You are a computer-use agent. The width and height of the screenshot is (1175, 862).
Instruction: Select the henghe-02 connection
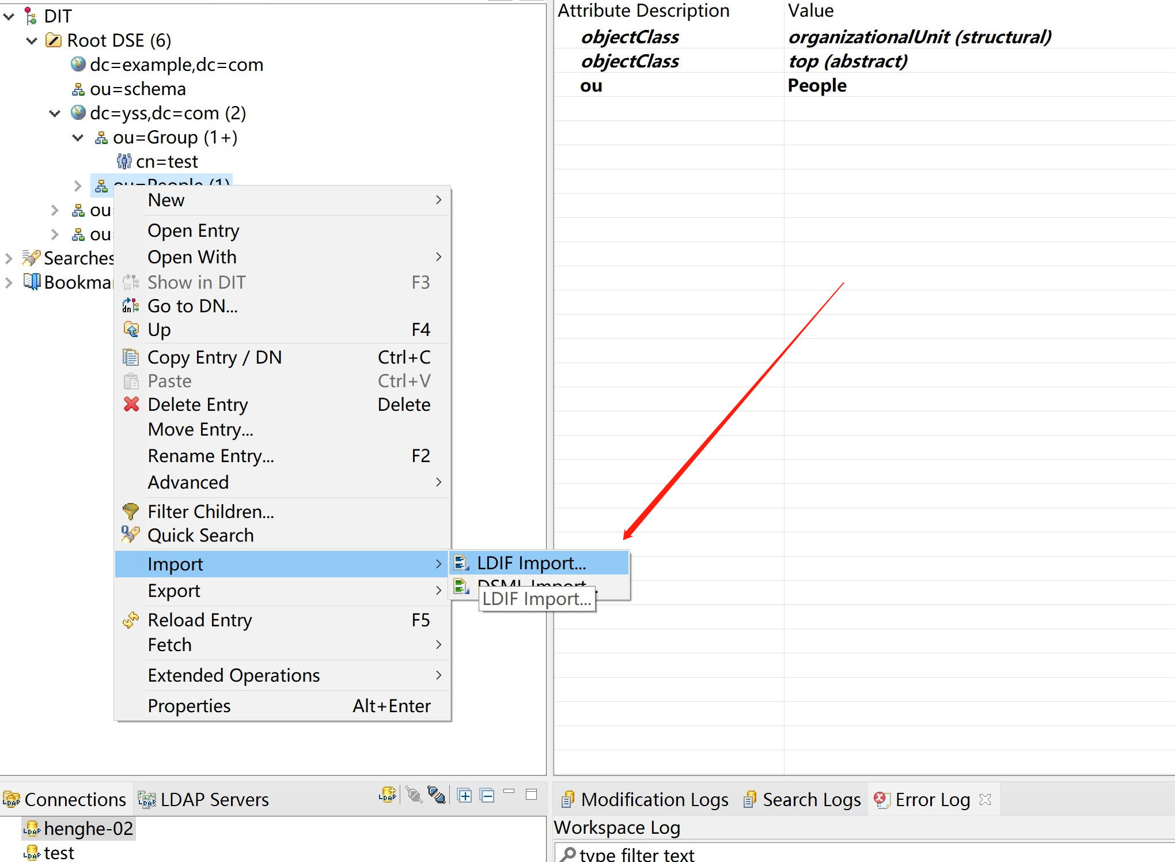pyautogui.click(x=88, y=828)
